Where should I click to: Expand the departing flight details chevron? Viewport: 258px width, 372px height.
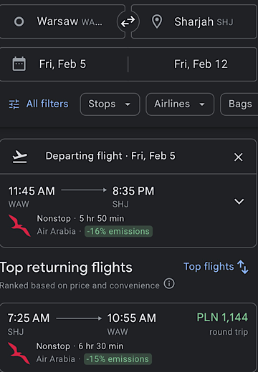tap(239, 201)
